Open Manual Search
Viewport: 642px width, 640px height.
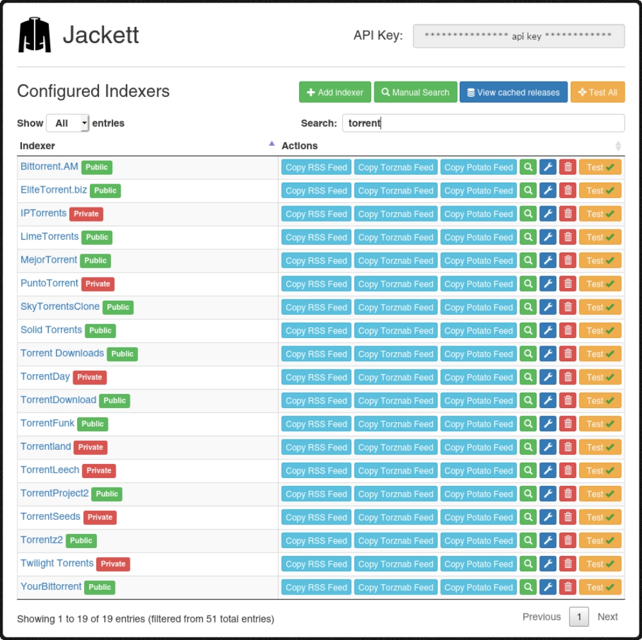click(415, 92)
